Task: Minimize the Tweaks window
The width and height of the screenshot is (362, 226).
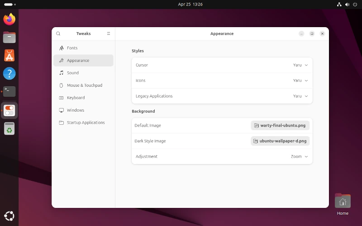Action: [301, 33]
